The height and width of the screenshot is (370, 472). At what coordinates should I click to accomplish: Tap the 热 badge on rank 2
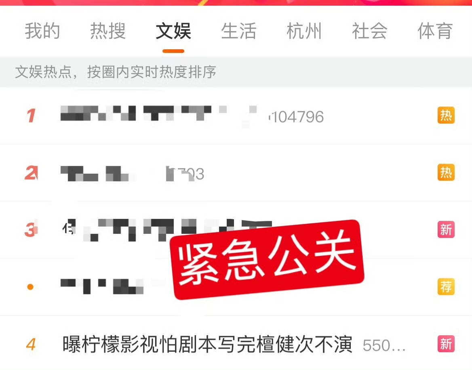pos(446,172)
